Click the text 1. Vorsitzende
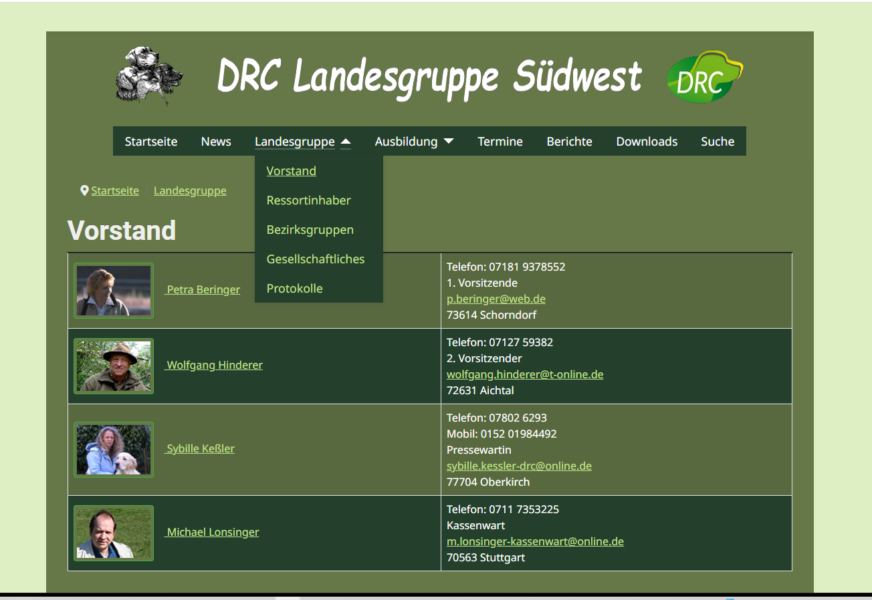Screen dimensions: 872x600 [x=482, y=283]
